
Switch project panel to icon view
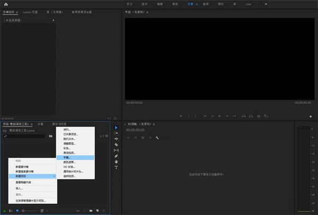[17, 210]
